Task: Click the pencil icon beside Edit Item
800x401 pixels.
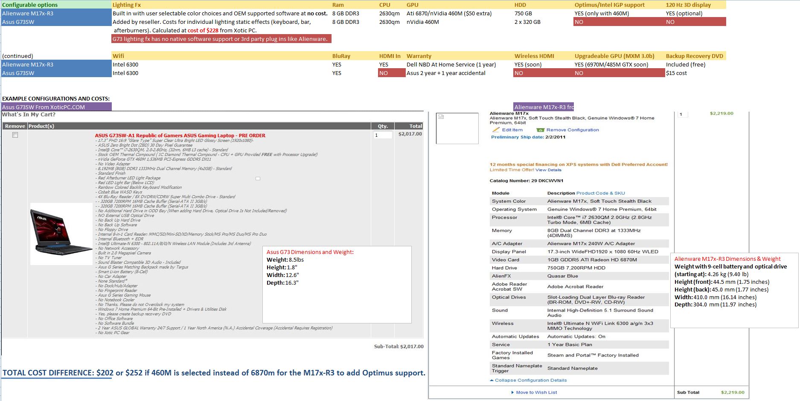Action: [496, 130]
